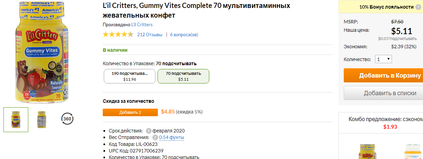Choose the 70 count $5.11 package option
Image resolution: width=423 pixels, height=159 pixels.
(183, 76)
